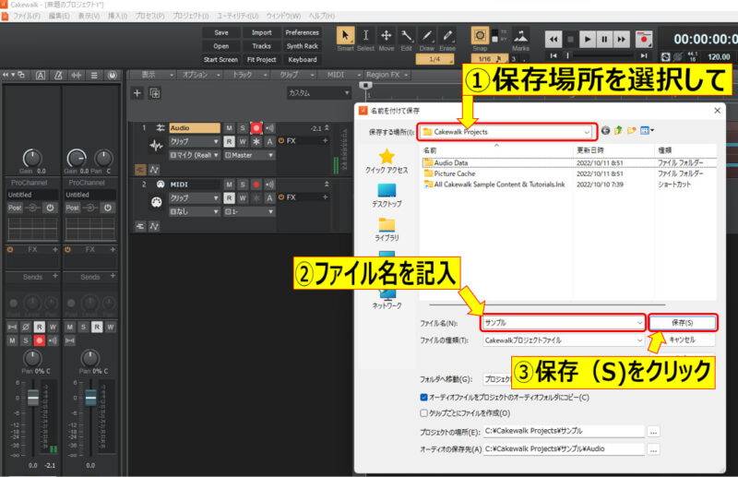Open the file type dropdown
The height and width of the screenshot is (477, 738).
(639, 340)
